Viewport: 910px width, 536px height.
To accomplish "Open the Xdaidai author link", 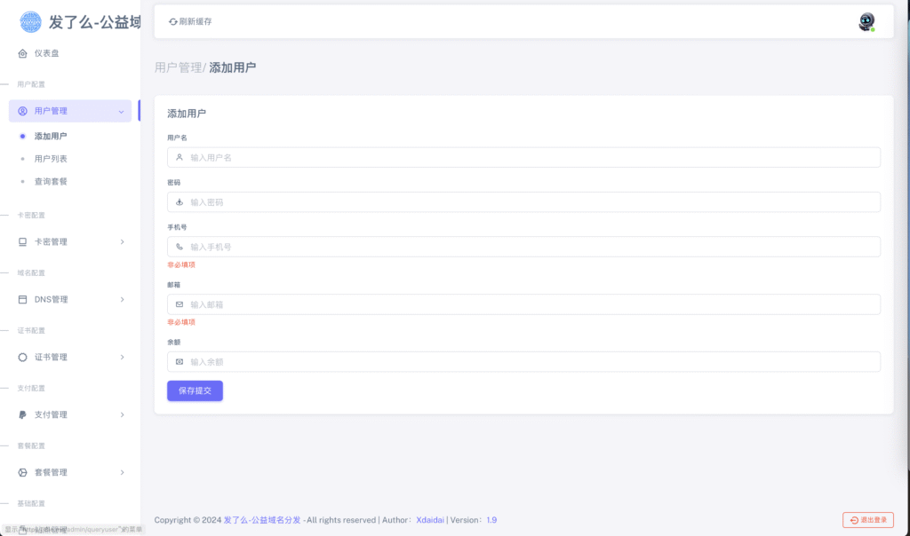I will pyautogui.click(x=430, y=520).
